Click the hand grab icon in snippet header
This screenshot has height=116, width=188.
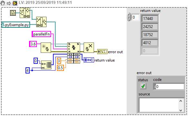pos(3,3)
